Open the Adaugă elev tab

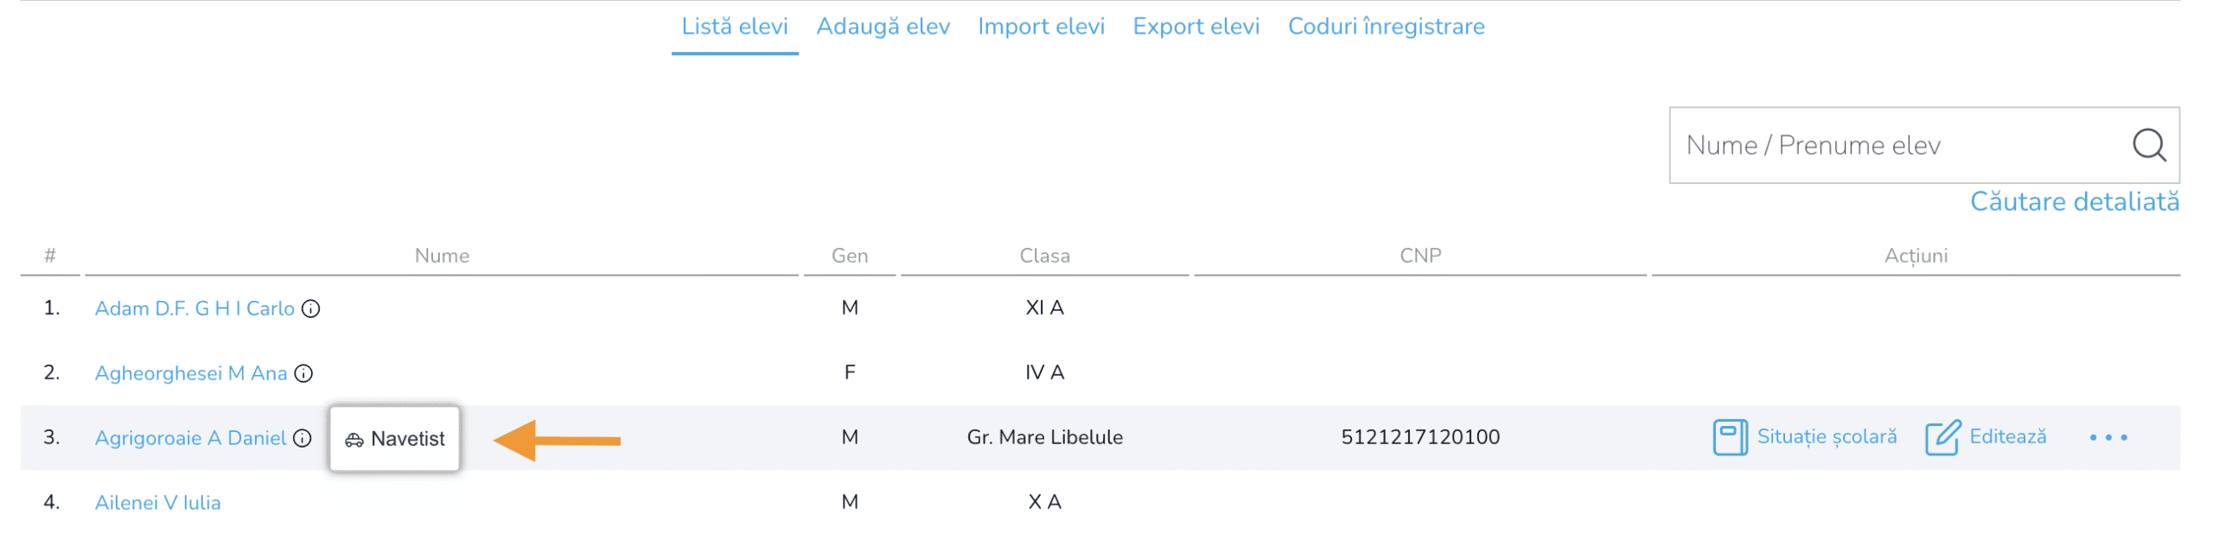[882, 27]
